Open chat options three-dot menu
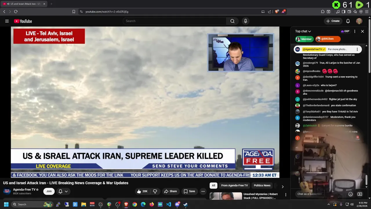 pyautogui.click(x=355, y=31)
